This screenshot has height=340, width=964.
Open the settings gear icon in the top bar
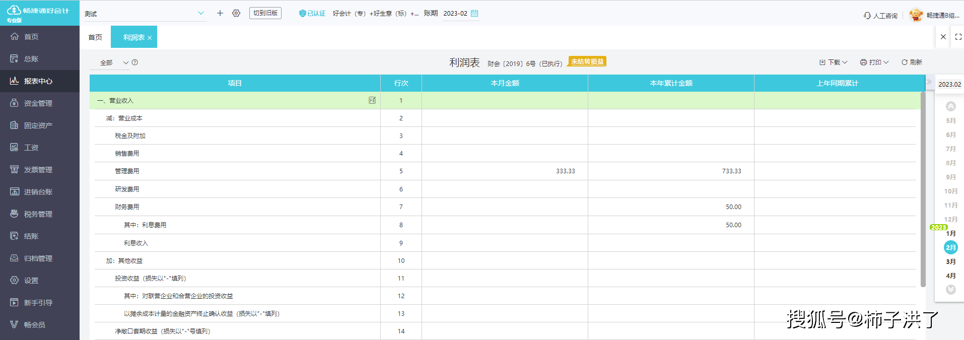[236, 13]
